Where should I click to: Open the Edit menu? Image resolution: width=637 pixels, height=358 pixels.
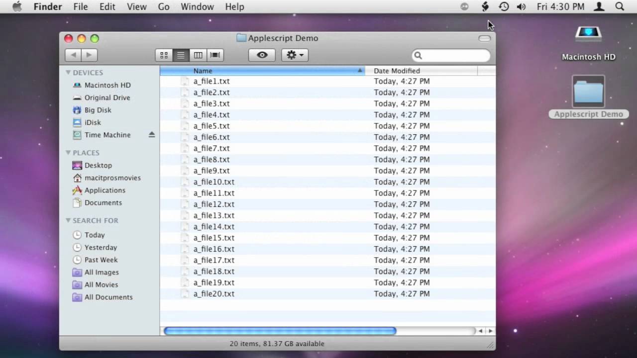click(107, 6)
